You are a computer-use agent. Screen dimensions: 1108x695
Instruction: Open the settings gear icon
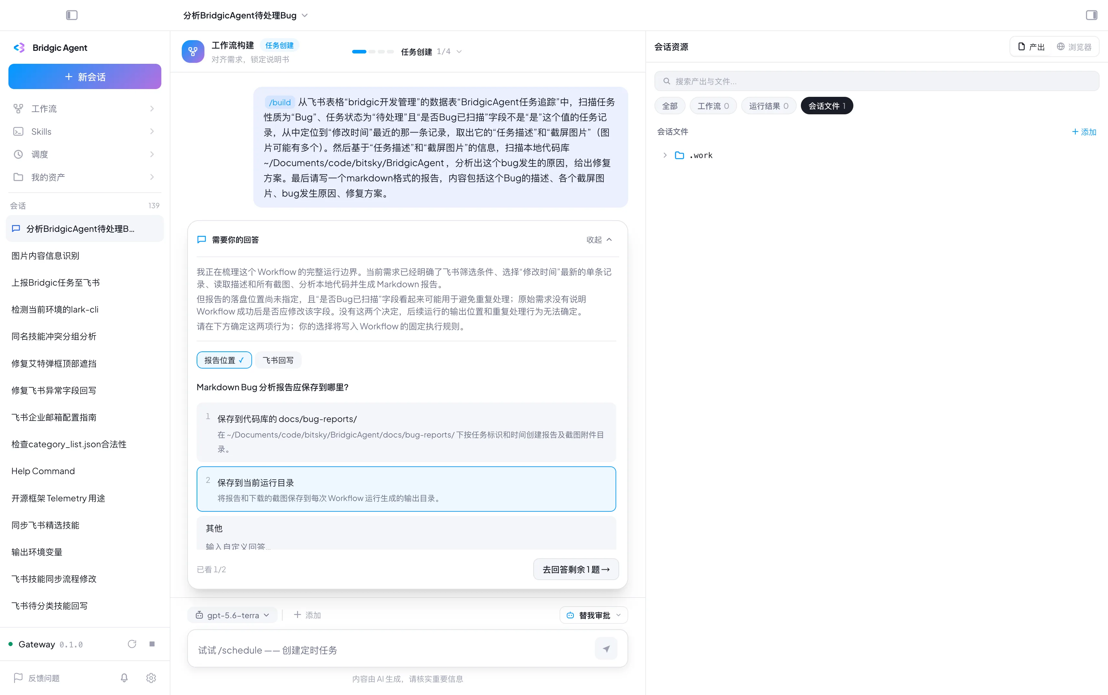151,678
